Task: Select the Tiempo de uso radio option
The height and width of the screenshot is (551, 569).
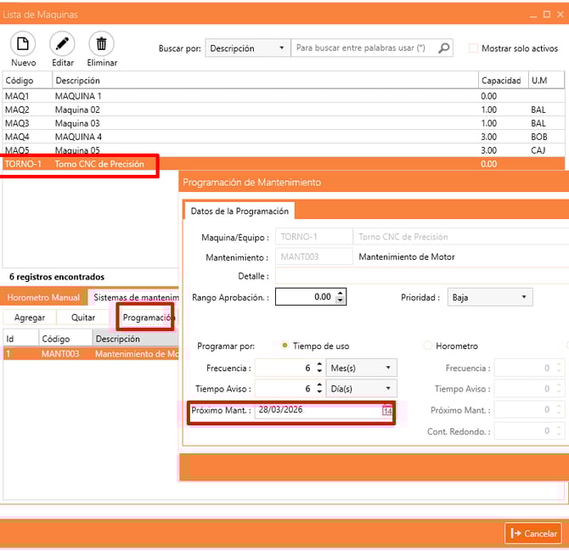Action: [x=284, y=346]
